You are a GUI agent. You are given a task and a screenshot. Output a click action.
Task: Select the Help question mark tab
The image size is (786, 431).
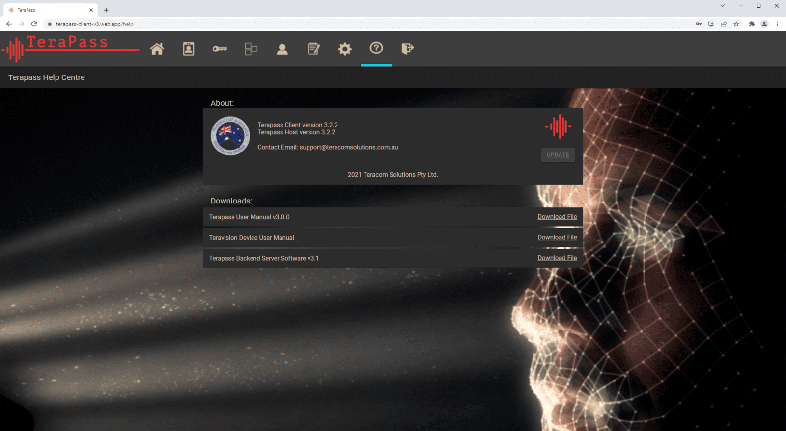point(376,48)
